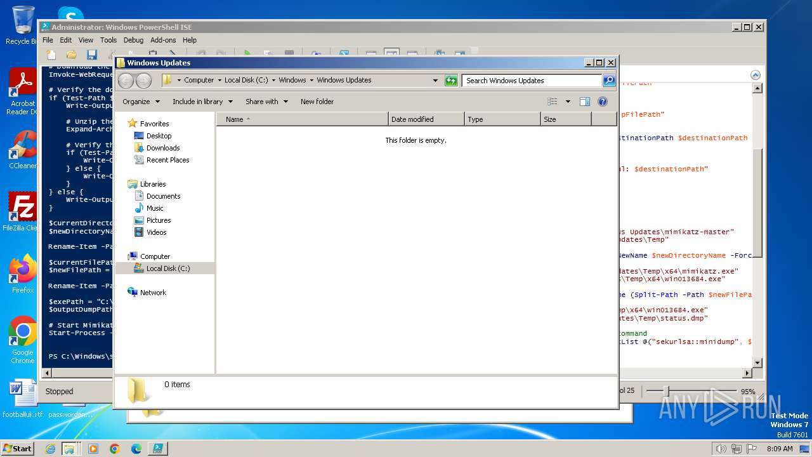Screen dimensions: 812x457
Task: Click the search magnifier button in Explorer
Action: [x=609, y=81]
